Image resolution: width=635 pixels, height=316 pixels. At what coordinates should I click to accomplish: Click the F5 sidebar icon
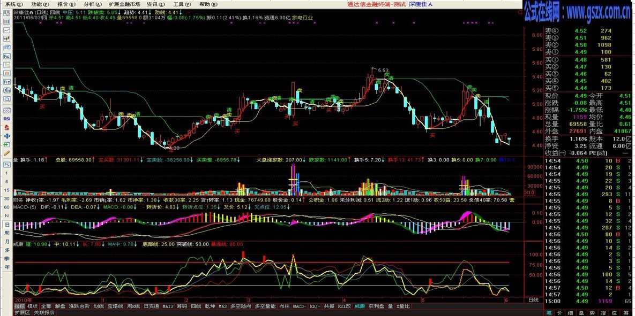[7, 165]
